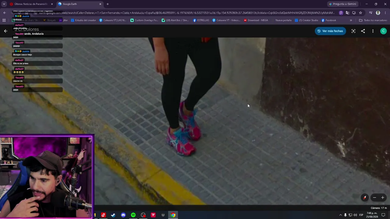Show hidden system tray icons
Image resolution: width=390 pixels, height=219 pixels.
340,215
